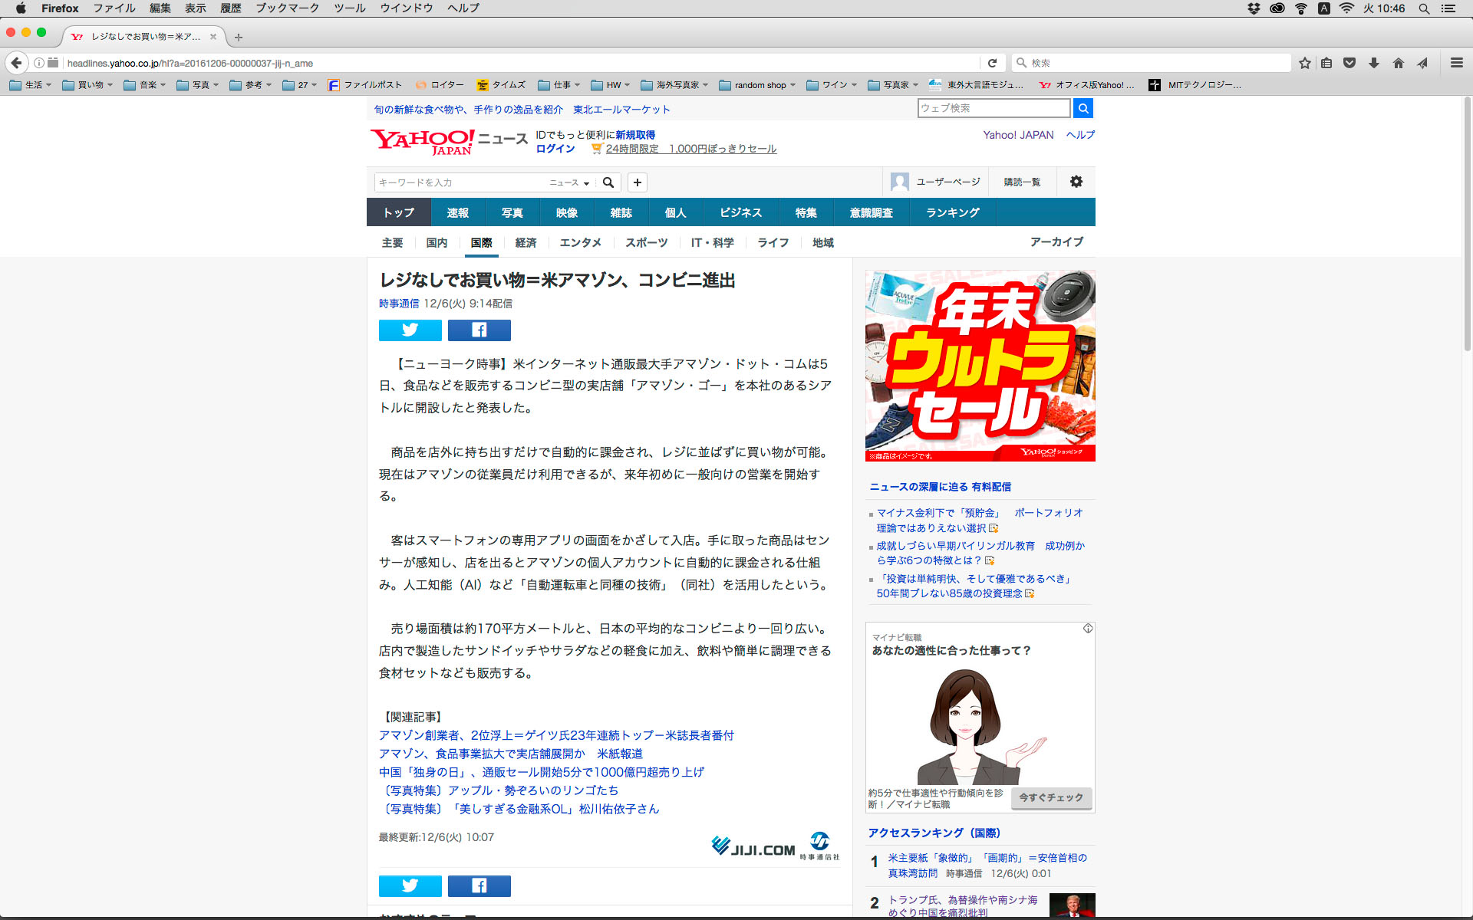
Task: Click the plus button next to keyword search
Action: coord(637,182)
